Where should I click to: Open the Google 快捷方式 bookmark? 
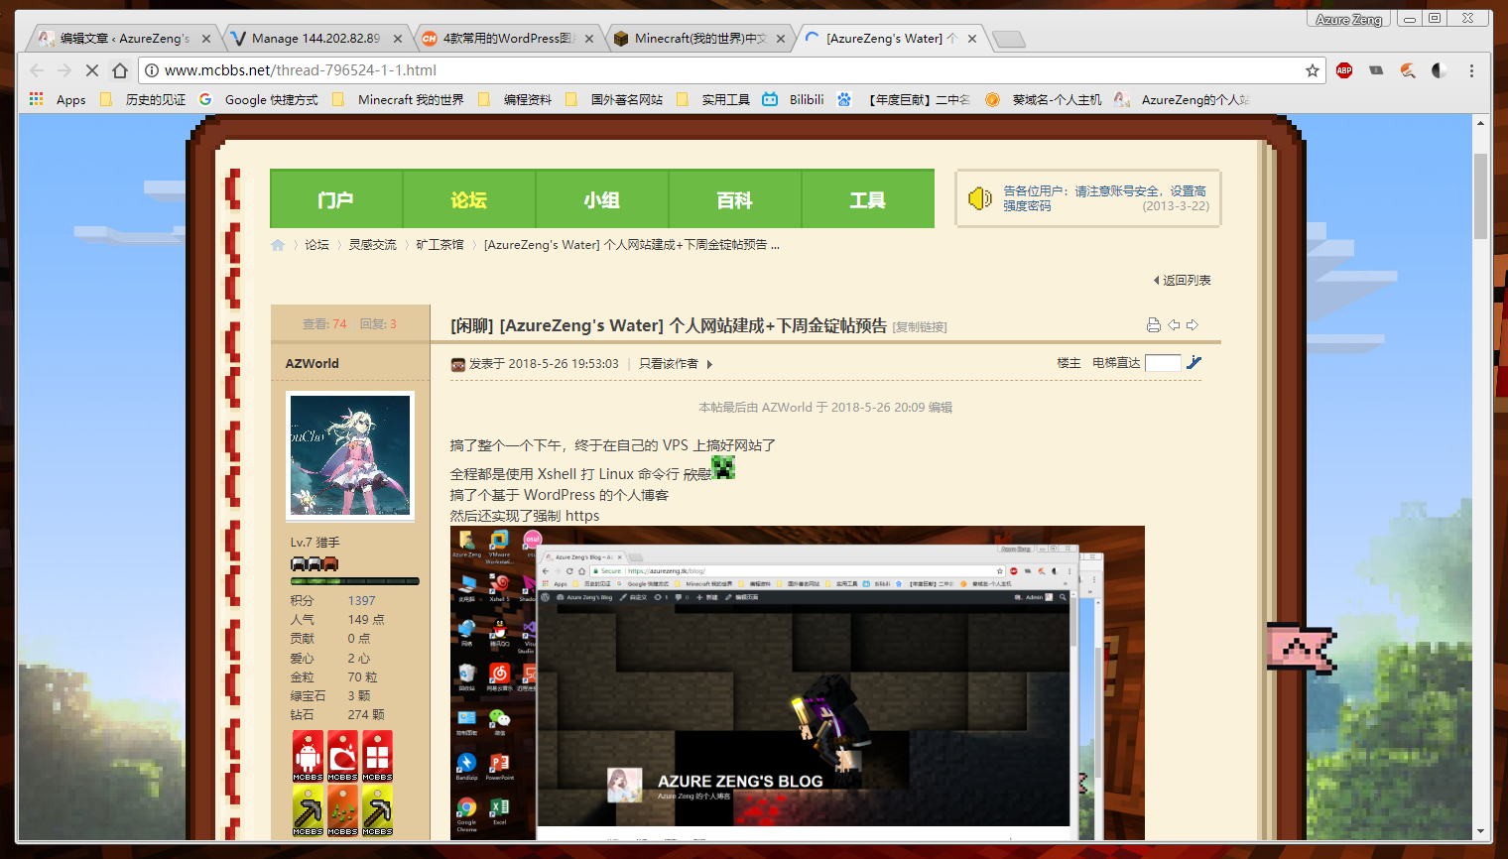coord(259,99)
